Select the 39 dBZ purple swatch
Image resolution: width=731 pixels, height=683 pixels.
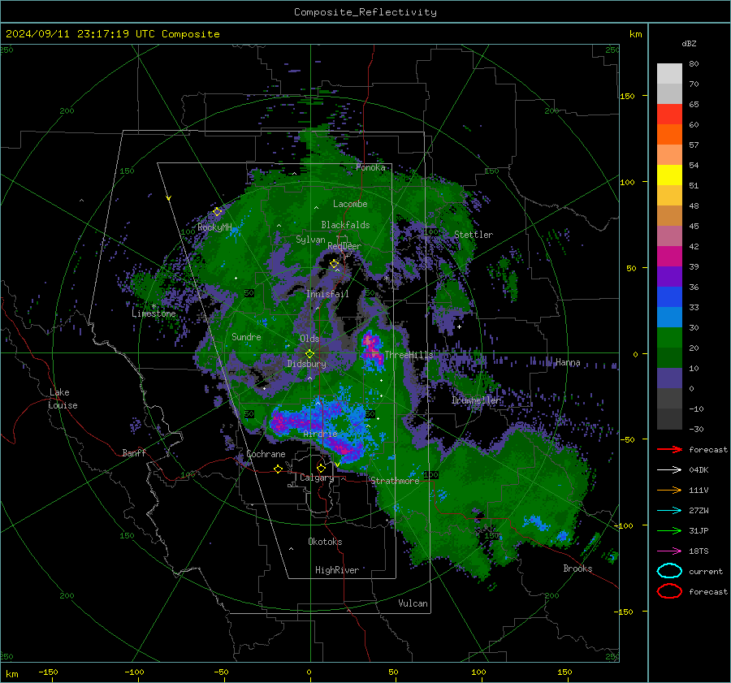[x=669, y=276]
